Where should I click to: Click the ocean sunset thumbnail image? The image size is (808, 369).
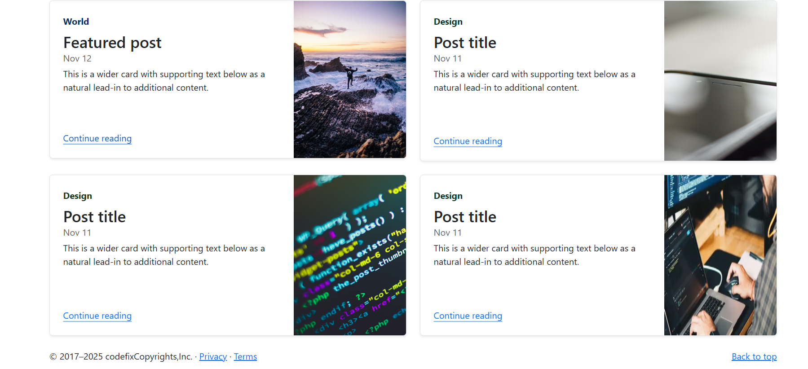point(349,79)
